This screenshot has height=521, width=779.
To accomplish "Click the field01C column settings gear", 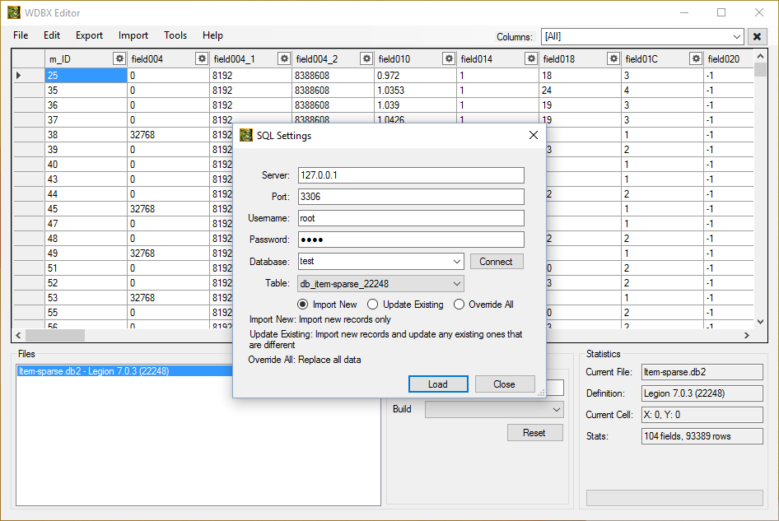I will [696, 58].
